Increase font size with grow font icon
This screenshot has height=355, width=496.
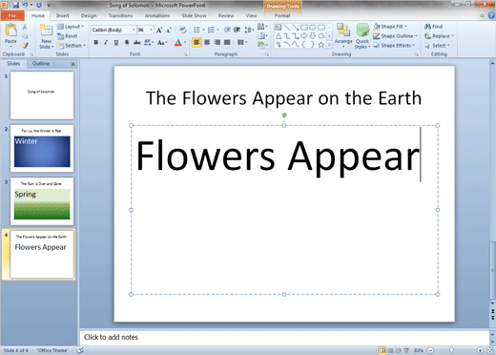point(159,30)
